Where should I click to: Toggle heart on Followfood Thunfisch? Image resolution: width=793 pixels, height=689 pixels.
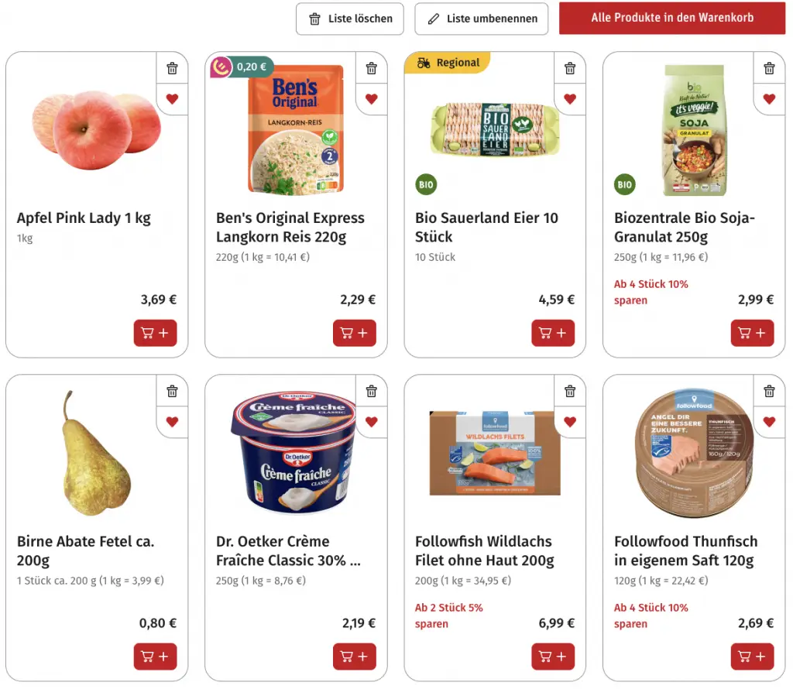(x=769, y=422)
